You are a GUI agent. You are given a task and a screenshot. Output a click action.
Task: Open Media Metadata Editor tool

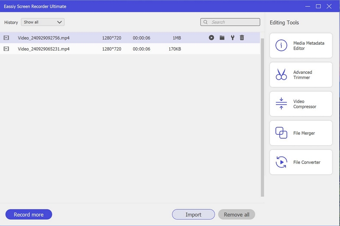(x=301, y=45)
